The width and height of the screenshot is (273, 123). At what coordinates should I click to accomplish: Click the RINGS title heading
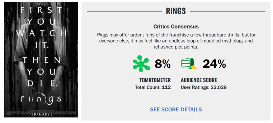click(176, 11)
